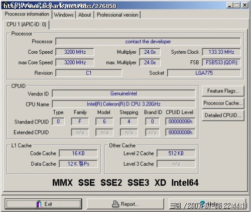Open the About tab
Image resolution: width=251 pixels, height=212 pixels.
point(85,15)
